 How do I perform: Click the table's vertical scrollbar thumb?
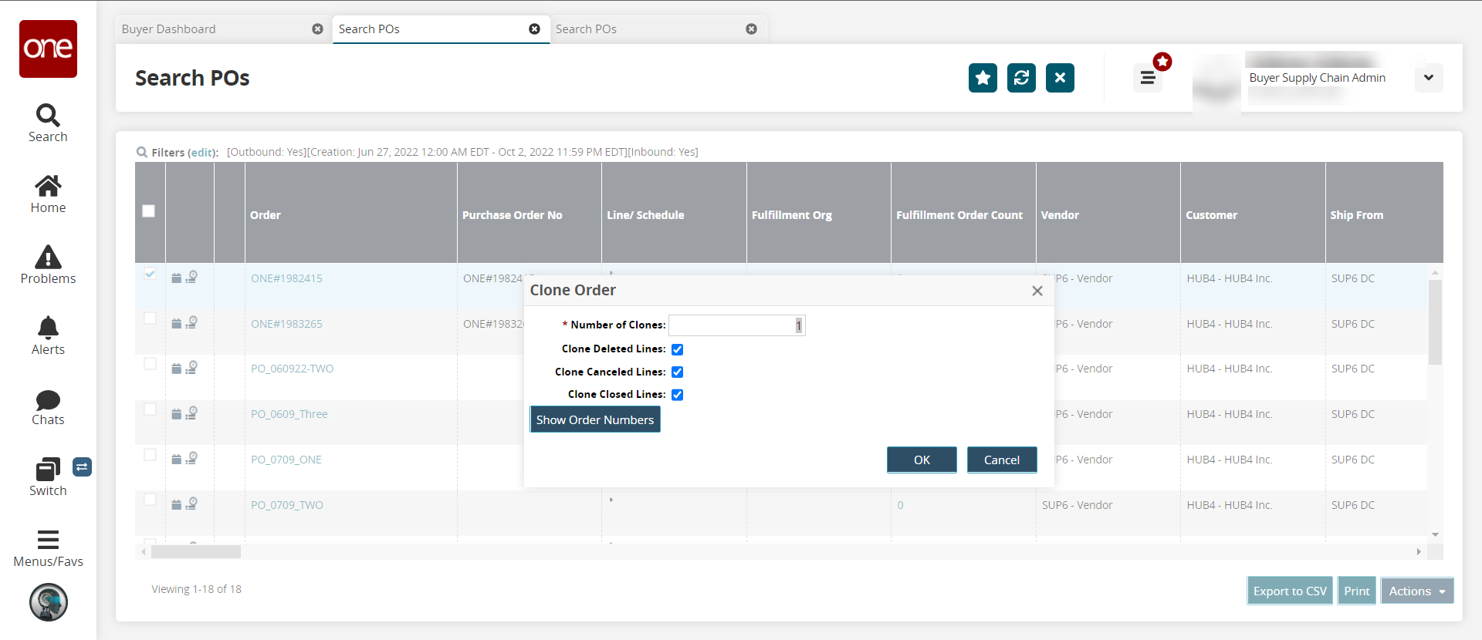(x=1435, y=322)
